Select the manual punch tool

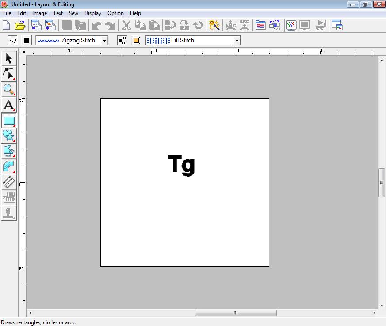point(9,167)
